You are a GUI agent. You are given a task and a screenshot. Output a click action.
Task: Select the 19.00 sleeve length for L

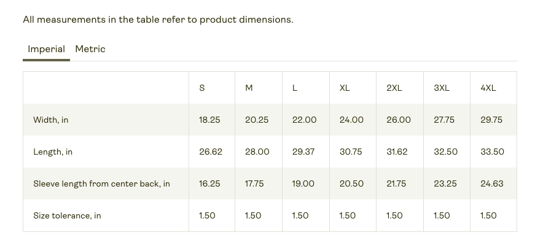coord(303,183)
